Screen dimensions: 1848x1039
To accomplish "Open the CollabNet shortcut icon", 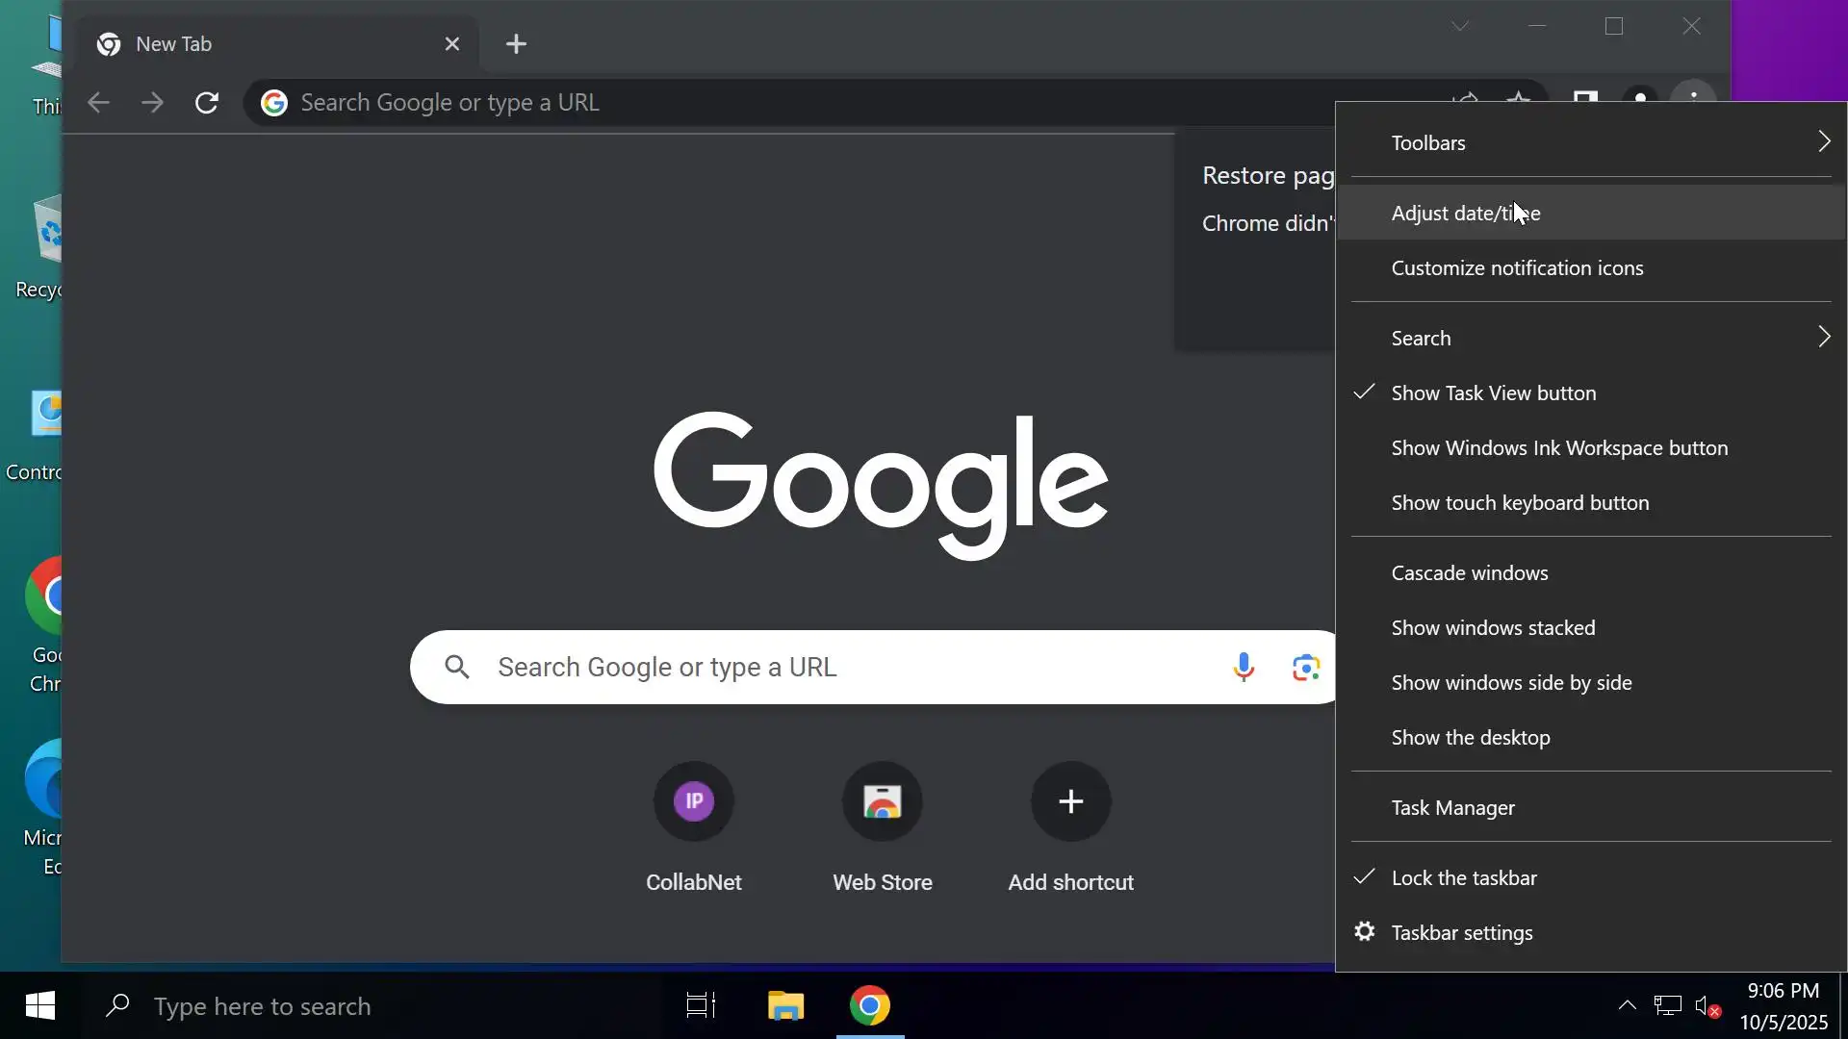I will (x=693, y=801).
